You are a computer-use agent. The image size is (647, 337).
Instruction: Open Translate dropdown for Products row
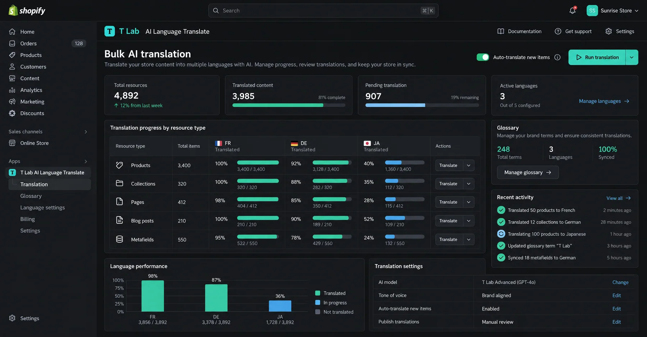tap(468, 165)
